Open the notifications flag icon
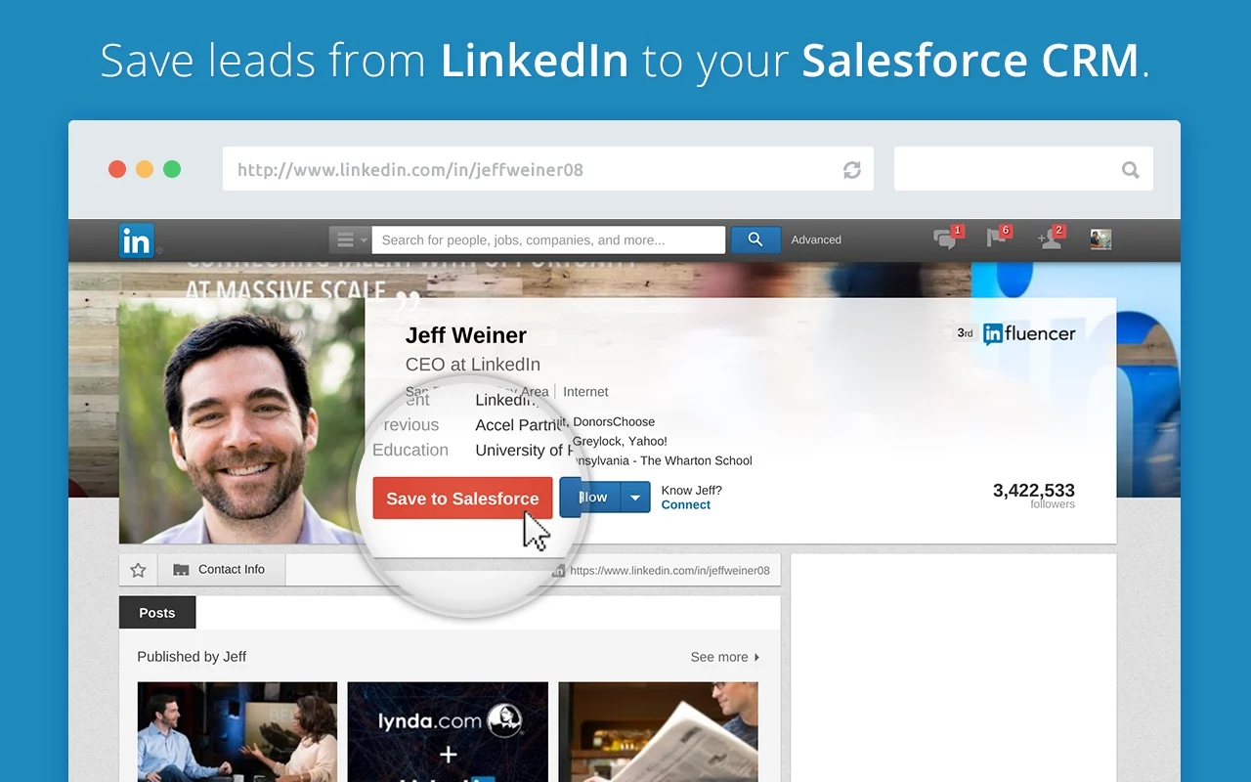The image size is (1251, 782). click(x=998, y=238)
